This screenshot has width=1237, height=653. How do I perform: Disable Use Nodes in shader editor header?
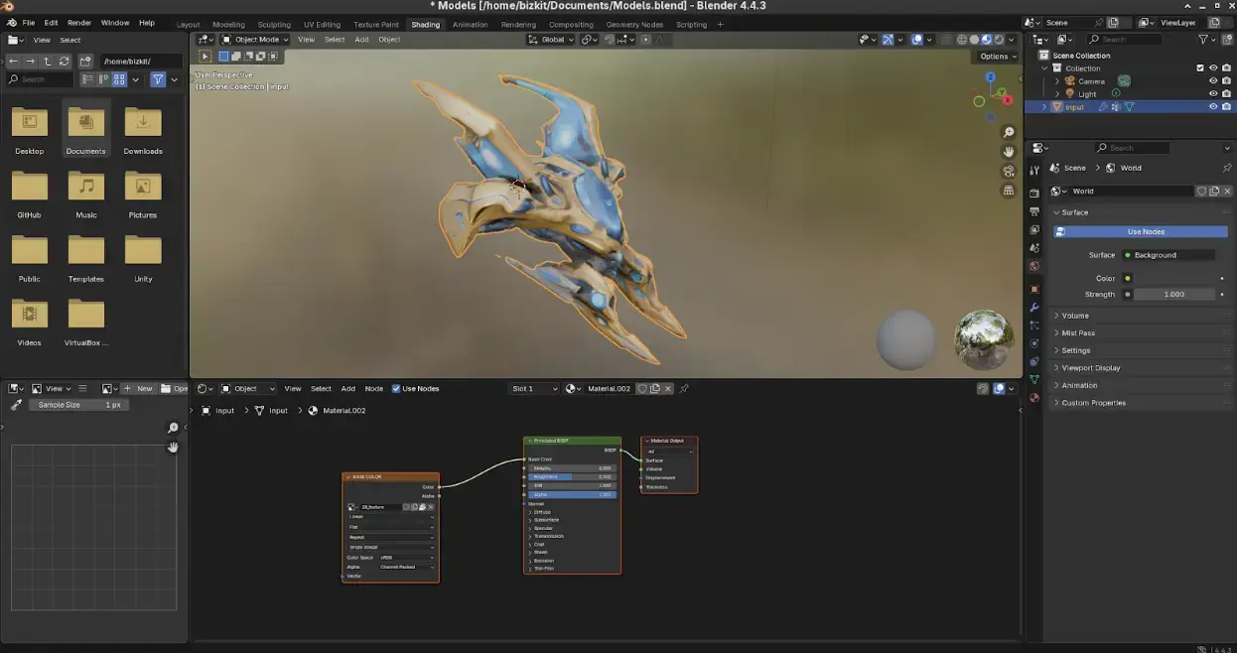395,388
